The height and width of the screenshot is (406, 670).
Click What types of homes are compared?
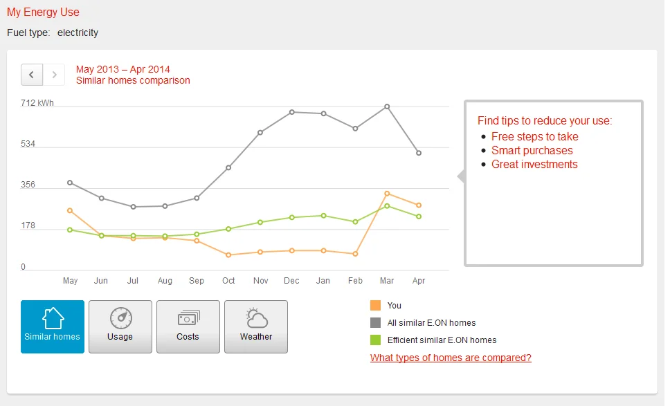(x=451, y=358)
